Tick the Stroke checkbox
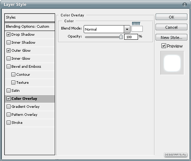Image resolution: width=191 pixels, height=161 pixels. pos(8,123)
